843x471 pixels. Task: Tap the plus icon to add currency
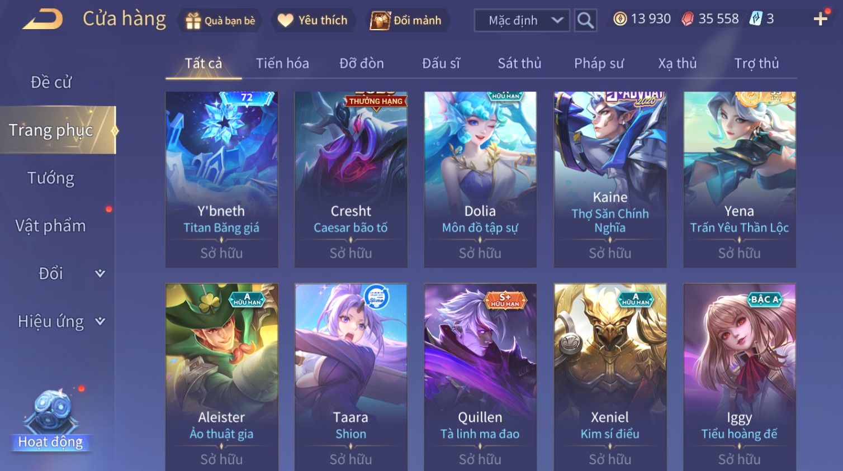pyautogui.click(x=820, y=19)
